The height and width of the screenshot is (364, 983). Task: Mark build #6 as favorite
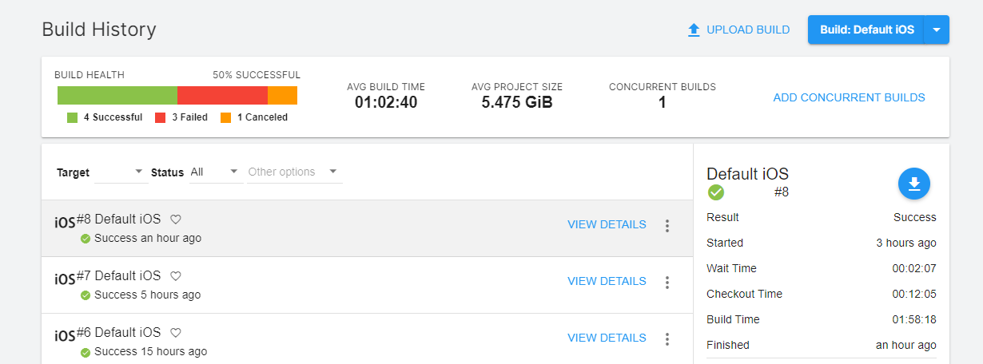pos(176,333)
